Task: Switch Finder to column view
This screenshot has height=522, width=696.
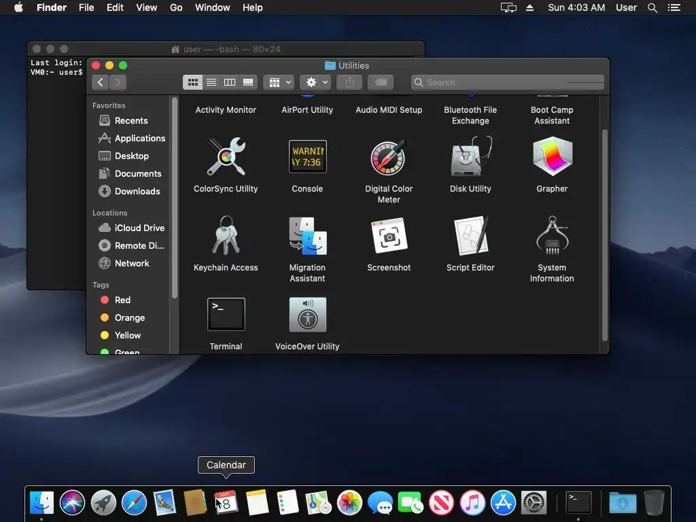Action: coord(230,82)
